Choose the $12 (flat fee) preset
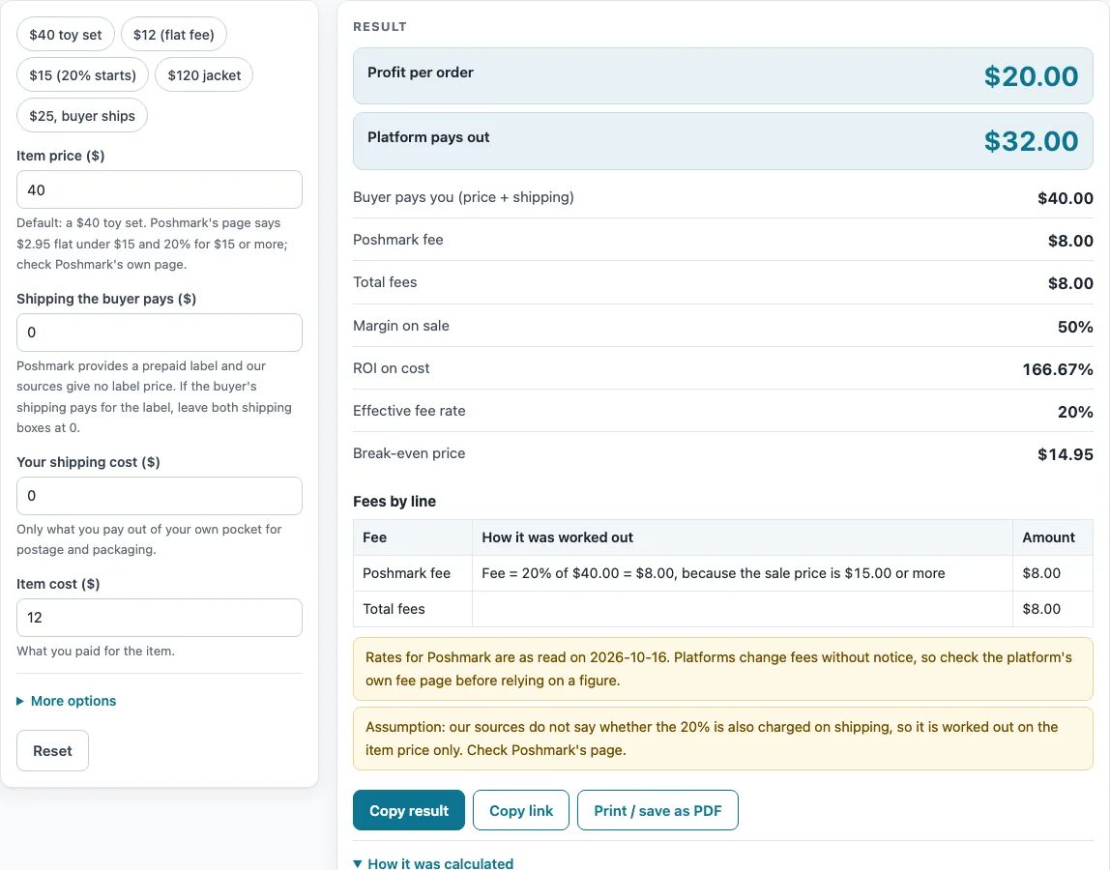 173,35
